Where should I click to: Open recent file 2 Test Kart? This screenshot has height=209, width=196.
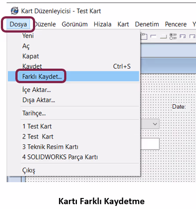tap(73, 136)
